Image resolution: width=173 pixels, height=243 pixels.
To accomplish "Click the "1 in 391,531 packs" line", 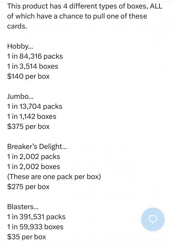I will tap(36, 217).
